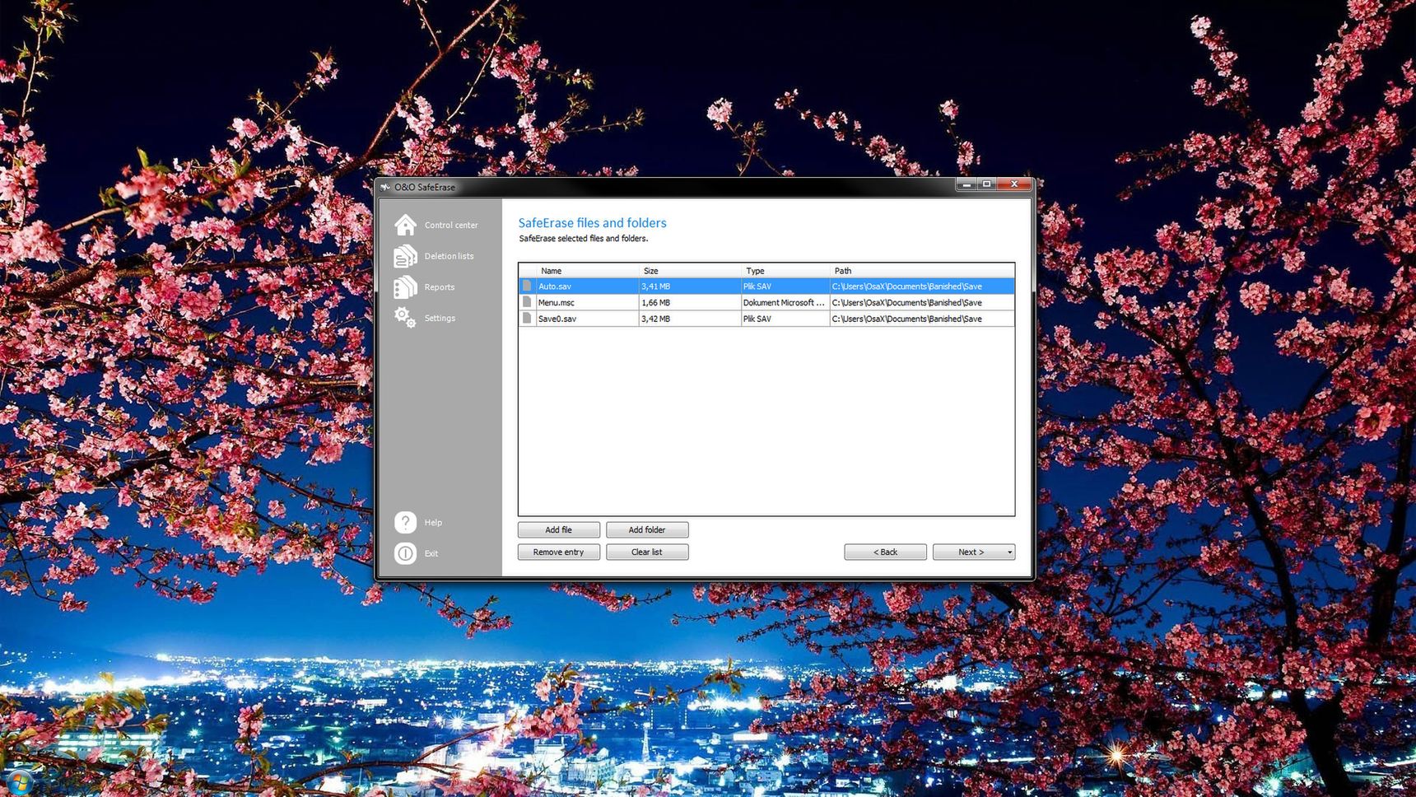Sort by the Size column header
Viewport: 1416px width, 797px height.
click(690, 271)
